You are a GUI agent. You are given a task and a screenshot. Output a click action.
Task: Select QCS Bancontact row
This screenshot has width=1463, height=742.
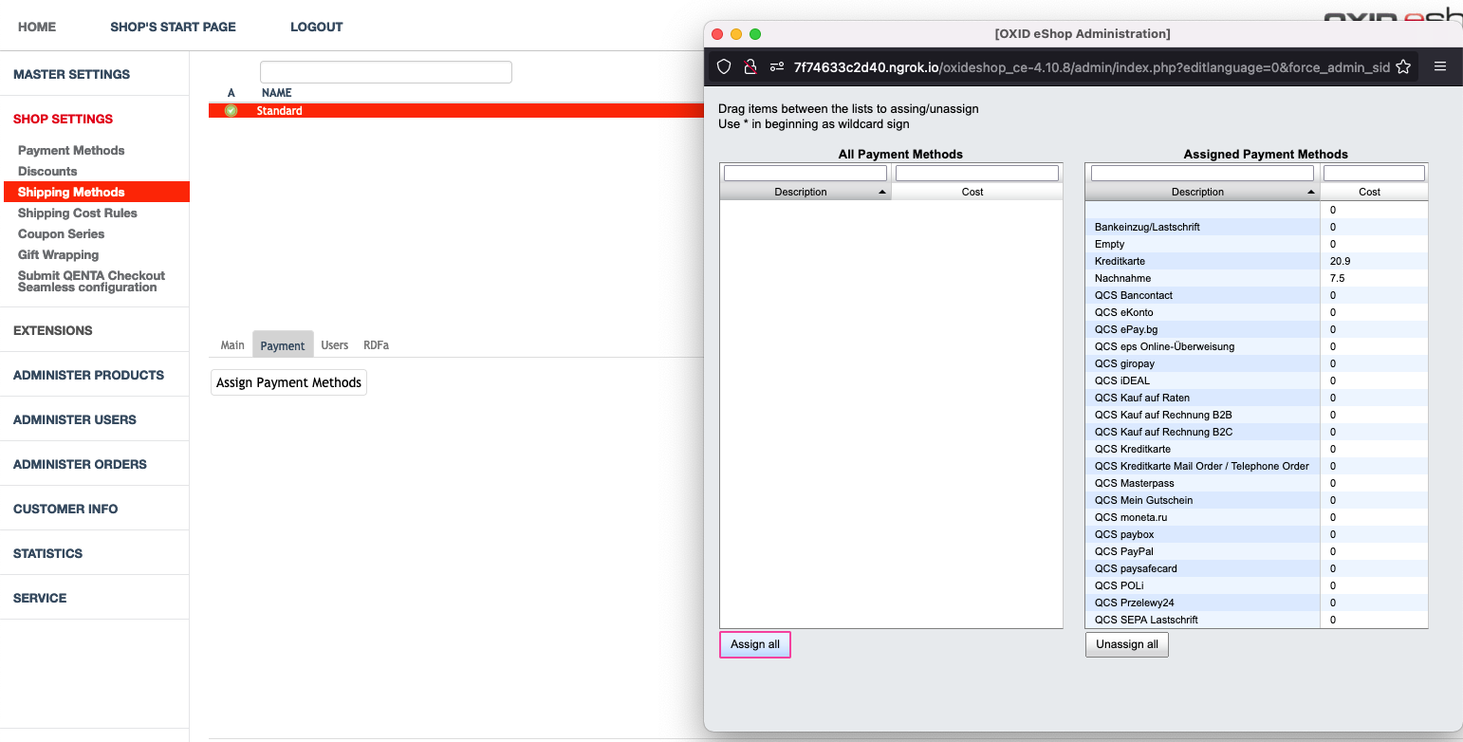(1256, 295)
